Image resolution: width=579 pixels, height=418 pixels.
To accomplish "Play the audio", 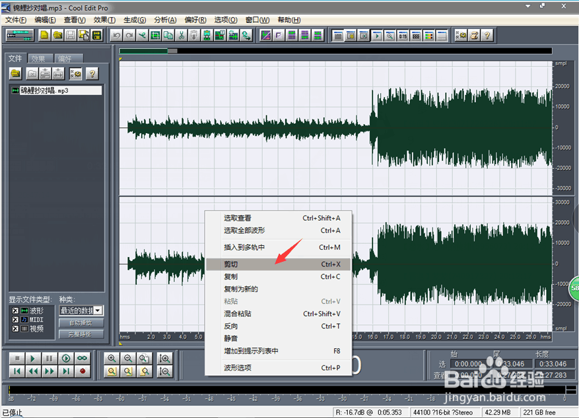I will 33,358.
